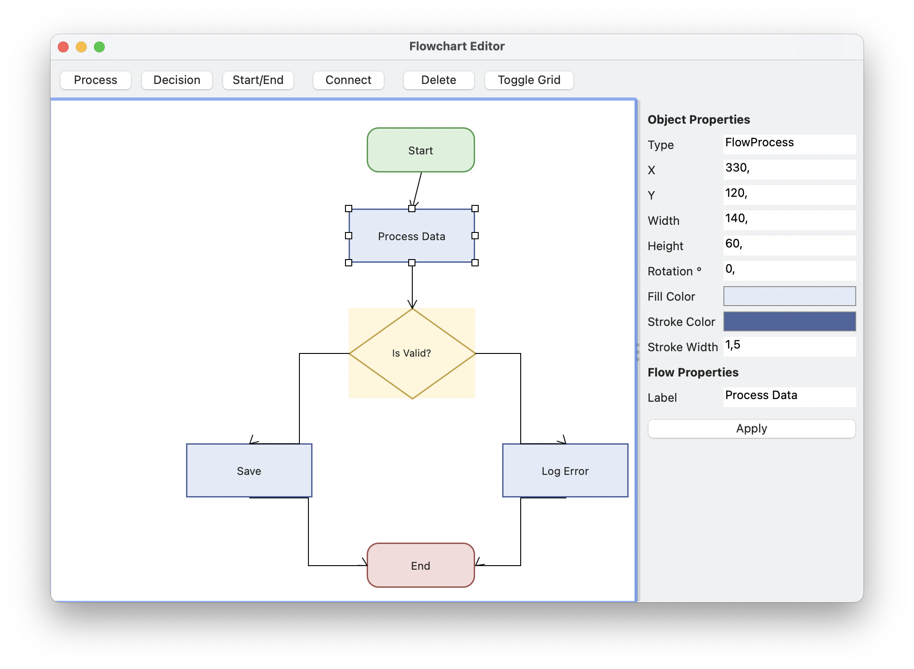Click the Process toolbar button
914x669 pixels.
[x=95, y=80]
